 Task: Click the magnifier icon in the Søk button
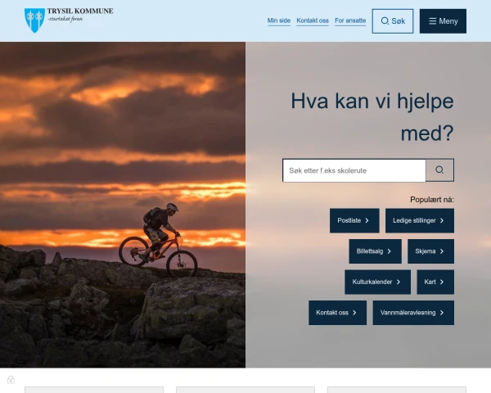[385, 21]
